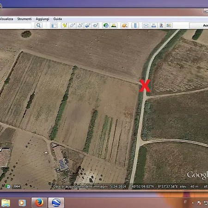208x208 pixels.
Task: Open Firefox from the taskbar
Action: coord(39,202)
